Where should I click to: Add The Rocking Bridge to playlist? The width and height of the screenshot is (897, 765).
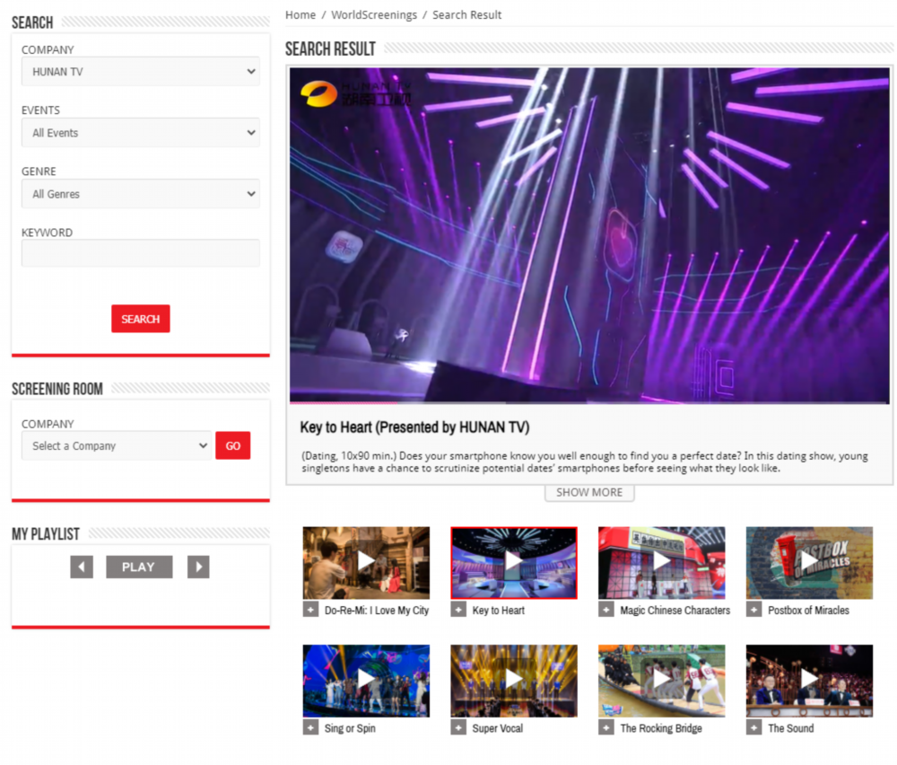click(605, 728)
